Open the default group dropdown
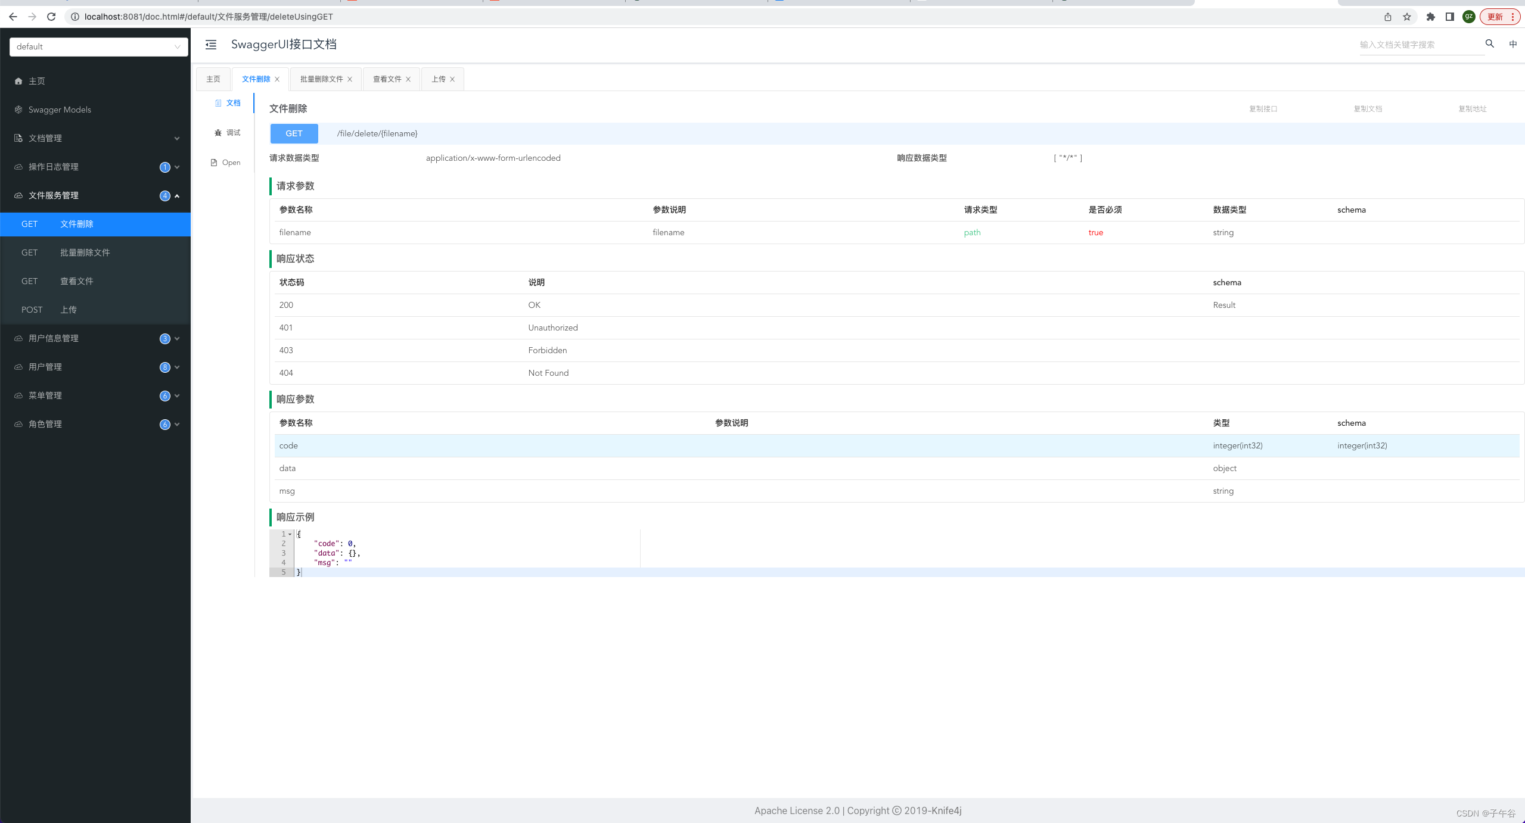 point(98,46)
